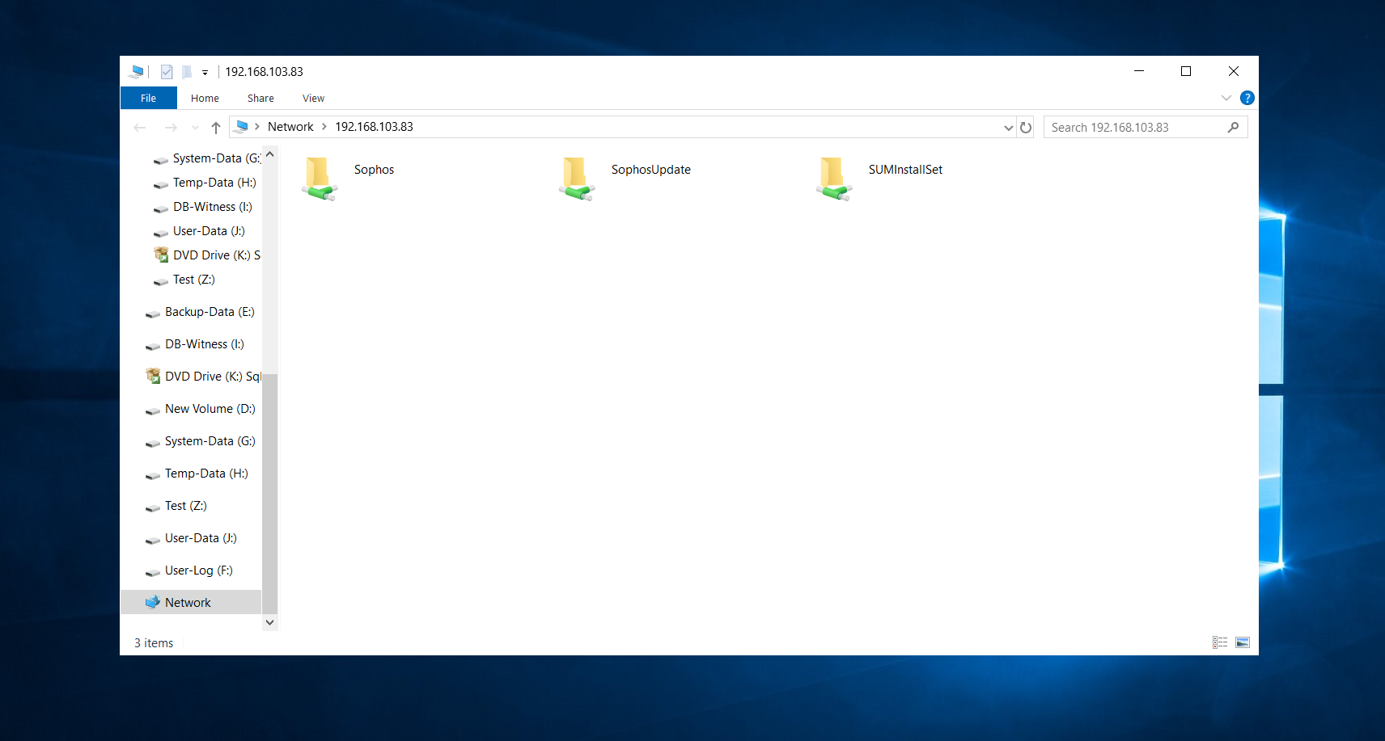Viewport: 1385px width, 741px height.
Task: Switch to large icons view
Action: pos(1243,642)
